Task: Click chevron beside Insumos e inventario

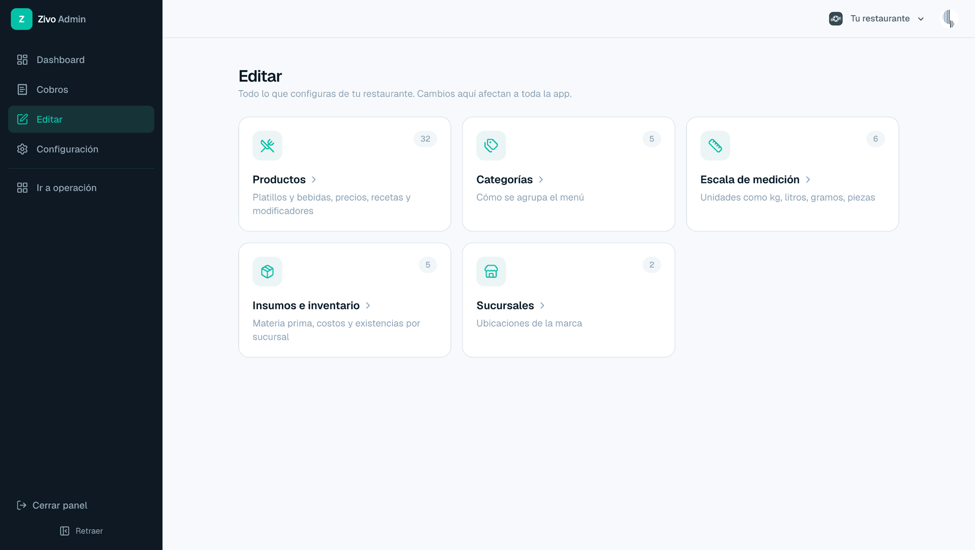Action: (368, 306)
